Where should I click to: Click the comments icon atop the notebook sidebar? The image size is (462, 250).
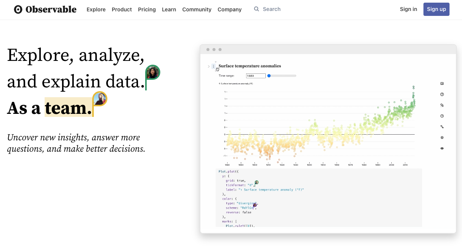442,83
